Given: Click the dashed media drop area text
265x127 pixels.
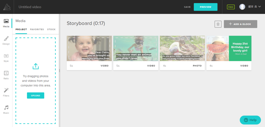Looking at the screenshot, I should (x=36, y=81).
